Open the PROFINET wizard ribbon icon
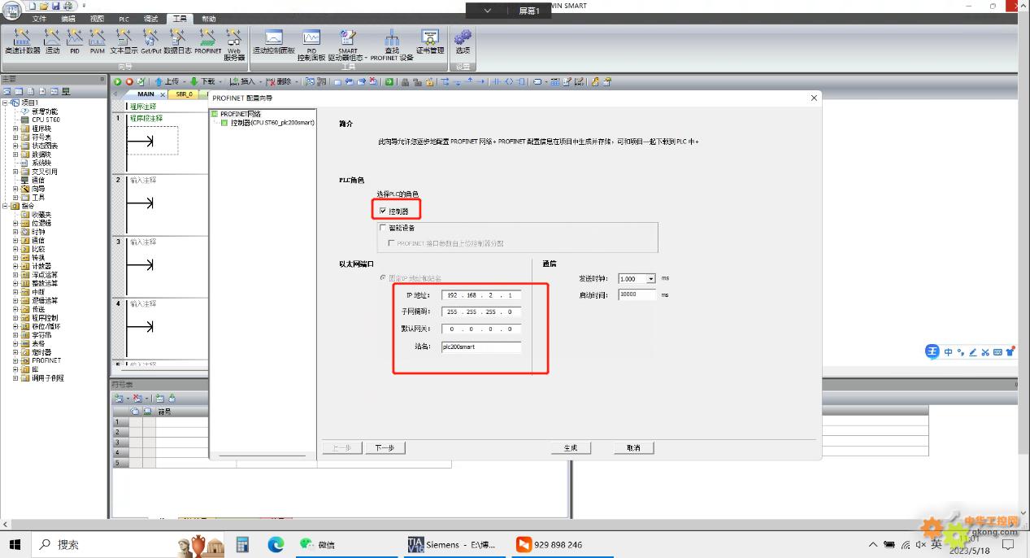 (x=207, y=41)
